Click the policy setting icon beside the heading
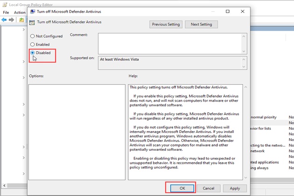 click(32, 22)
